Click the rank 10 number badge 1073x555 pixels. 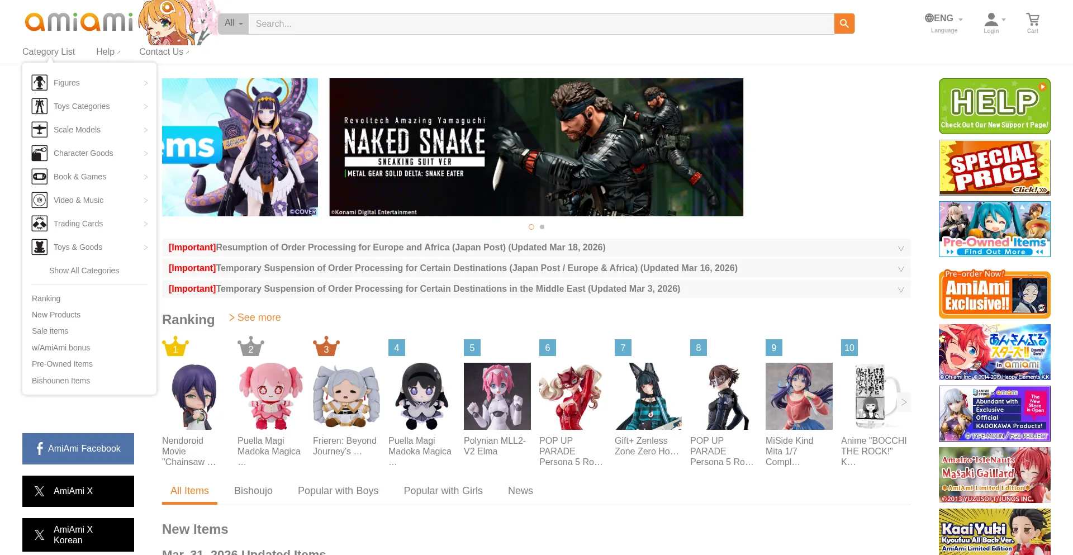[x=849, y=348]
